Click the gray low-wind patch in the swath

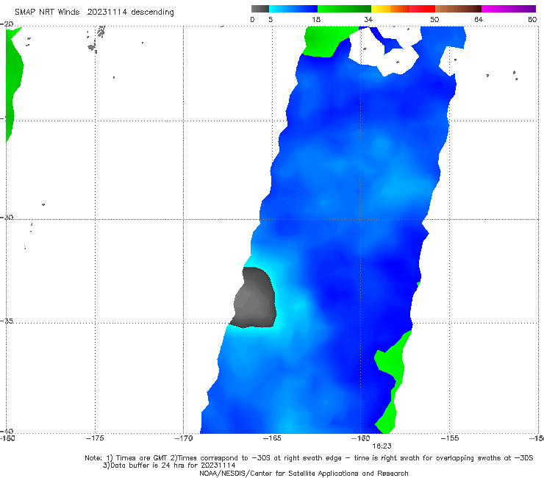pos(255,299)
